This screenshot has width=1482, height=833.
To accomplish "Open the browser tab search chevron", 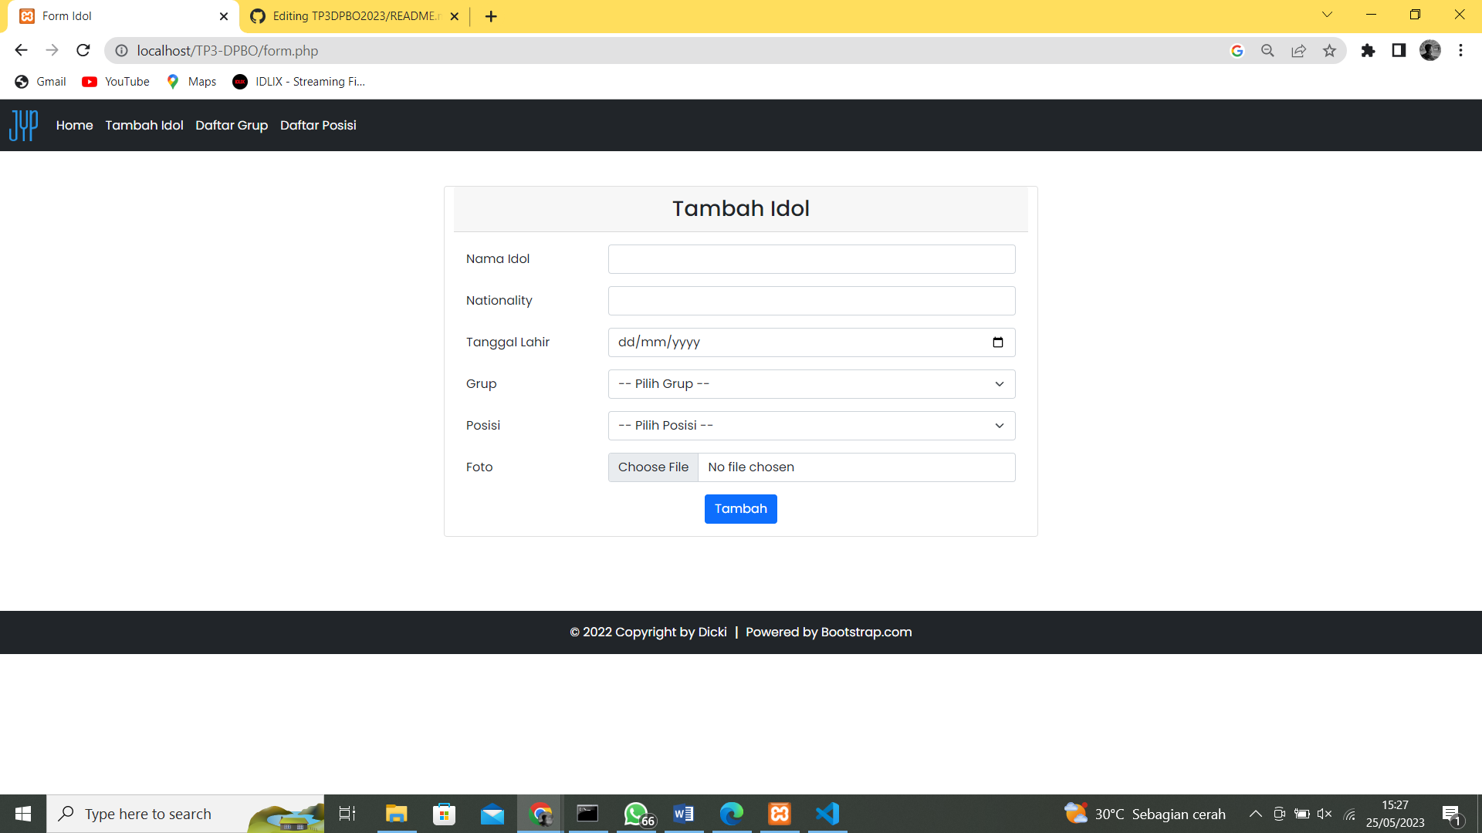I will pos(1327,15).
